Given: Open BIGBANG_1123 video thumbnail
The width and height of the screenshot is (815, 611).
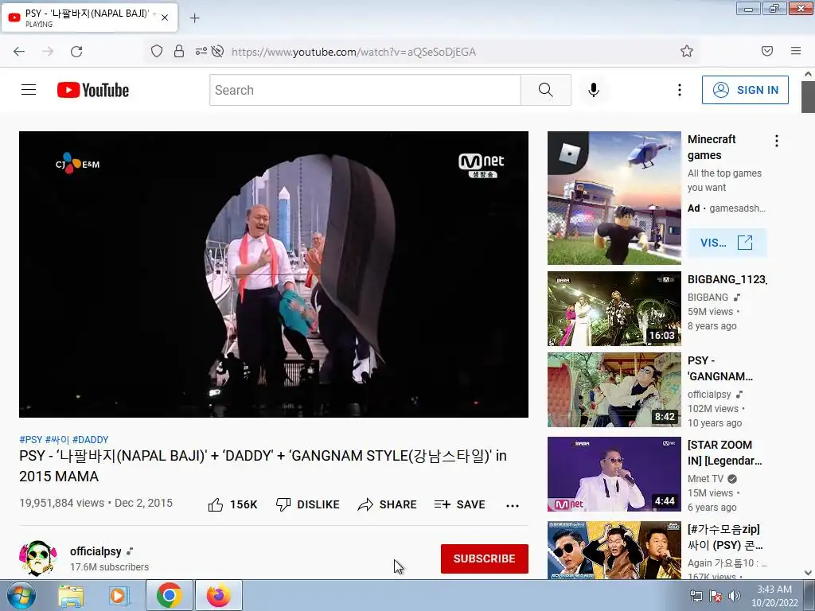Looking at the screenshot, I should point(614,309).
